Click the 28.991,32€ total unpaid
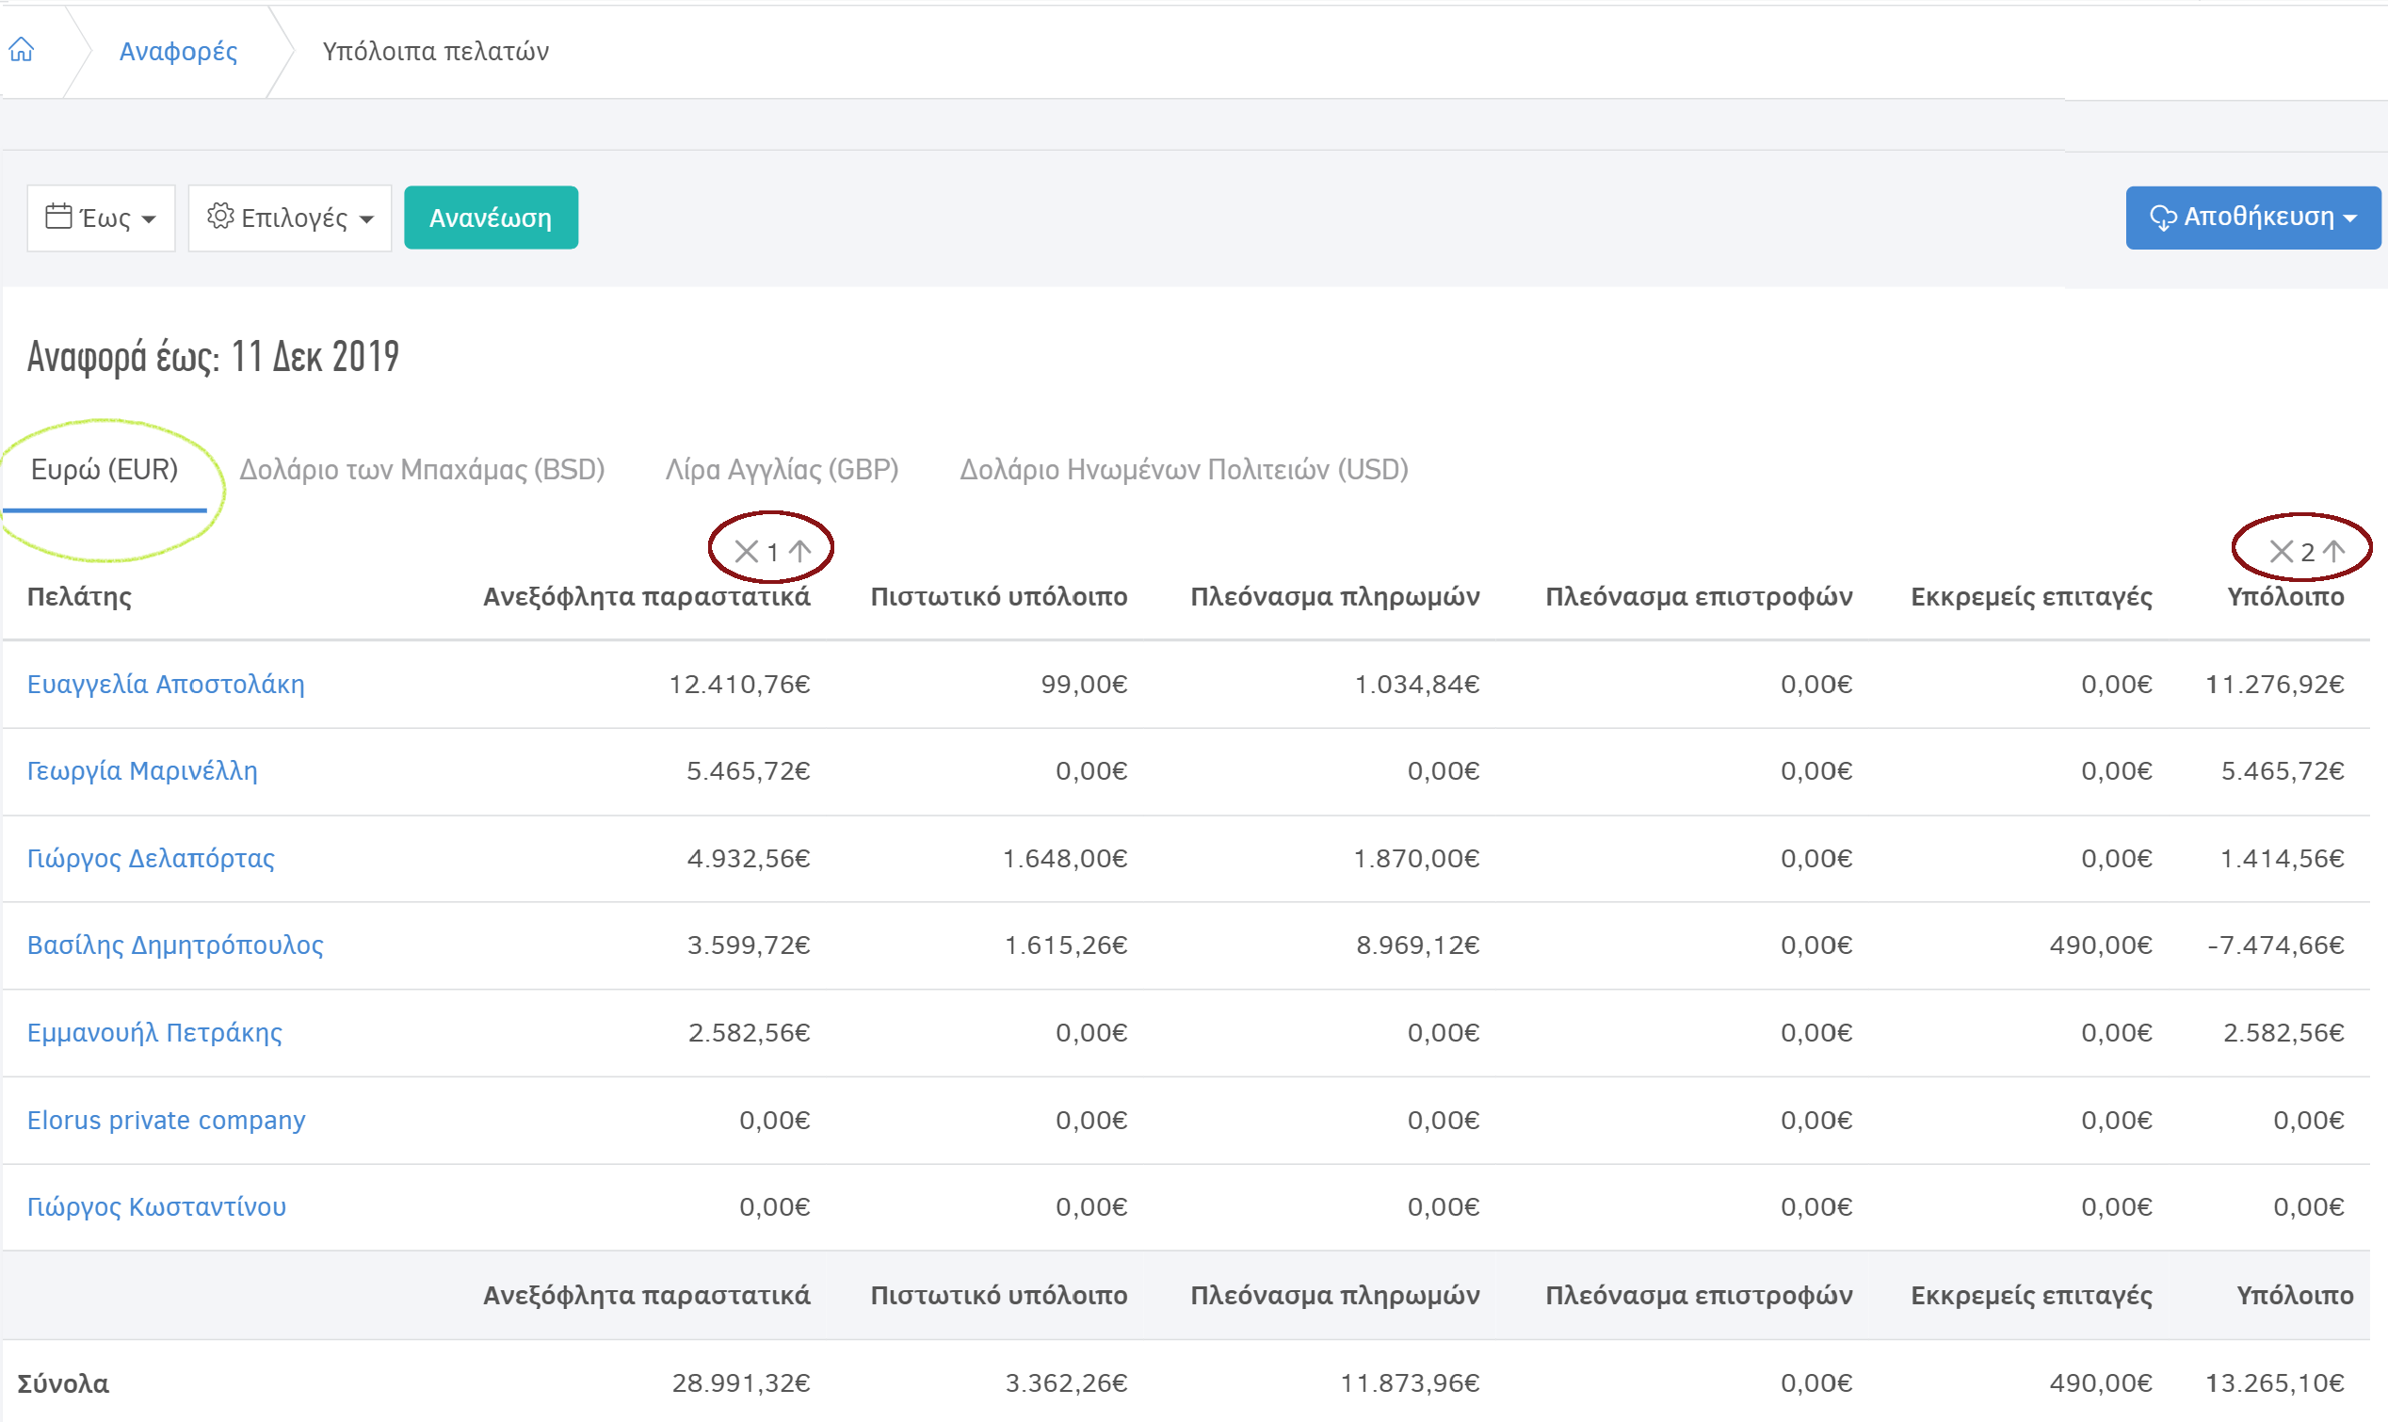2388x1422 pixels. [741, 1383]
